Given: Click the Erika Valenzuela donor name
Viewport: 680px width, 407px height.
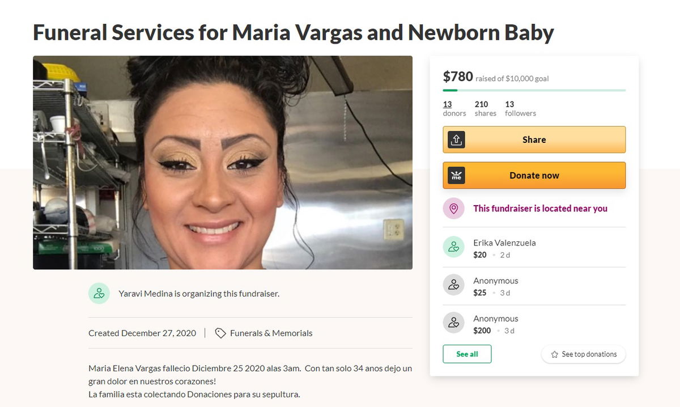Looking at the screenshot, I should coord(504,243).
